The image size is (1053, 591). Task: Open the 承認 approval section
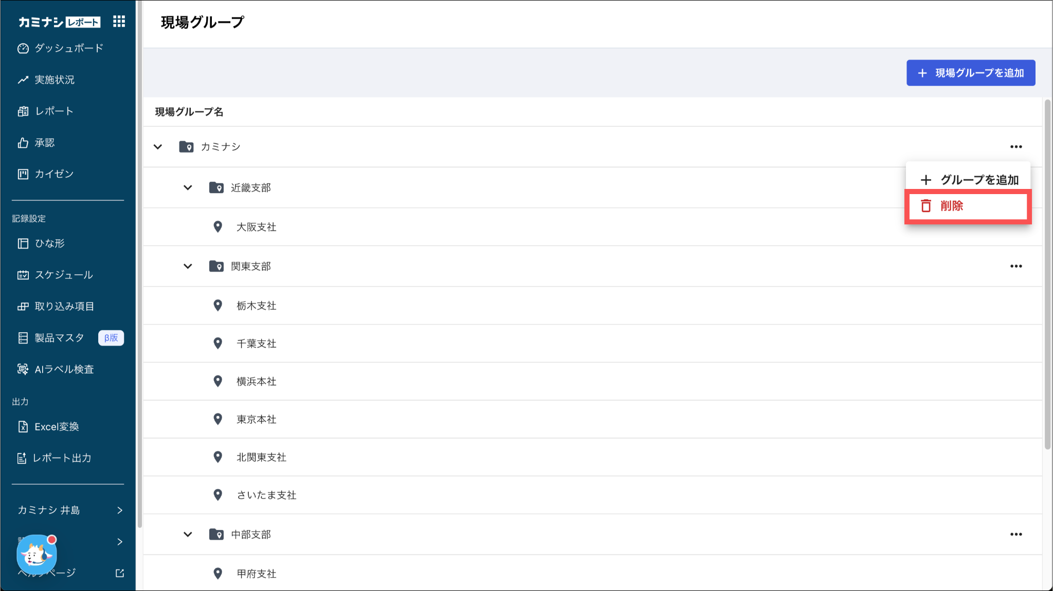click(44, 143)
